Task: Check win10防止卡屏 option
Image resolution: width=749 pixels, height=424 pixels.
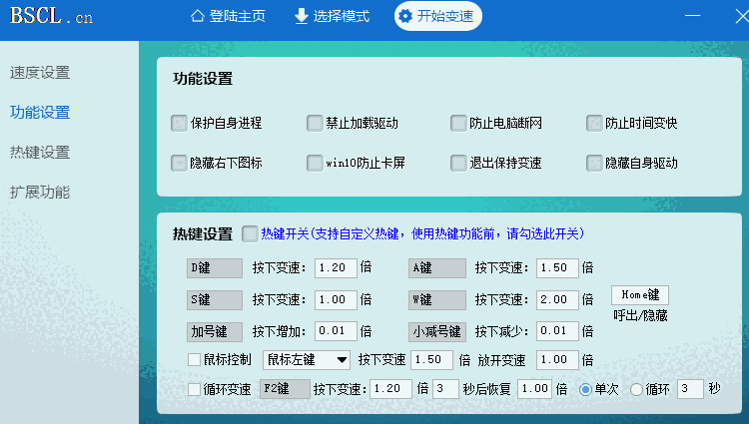Action: pyautogui.click(x=315, y=163)
